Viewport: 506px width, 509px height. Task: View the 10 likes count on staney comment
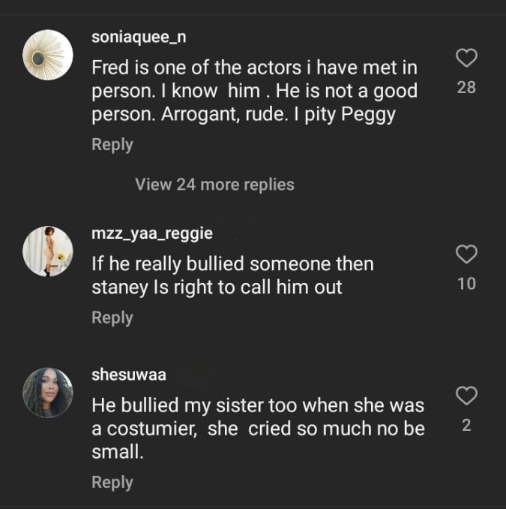(x=466, y=284)
